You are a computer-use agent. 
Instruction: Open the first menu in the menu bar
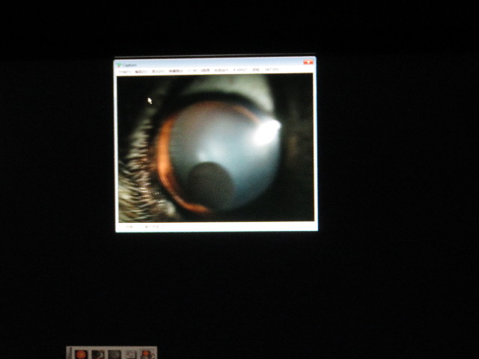tap(124, 71)
